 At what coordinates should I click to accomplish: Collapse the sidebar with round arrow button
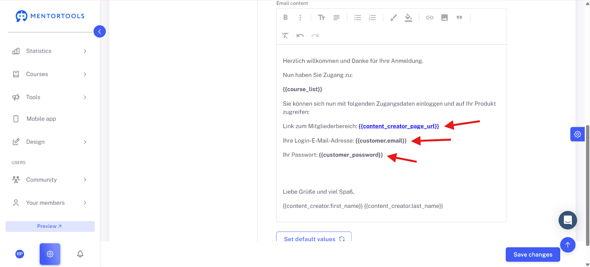click(100, 31)
